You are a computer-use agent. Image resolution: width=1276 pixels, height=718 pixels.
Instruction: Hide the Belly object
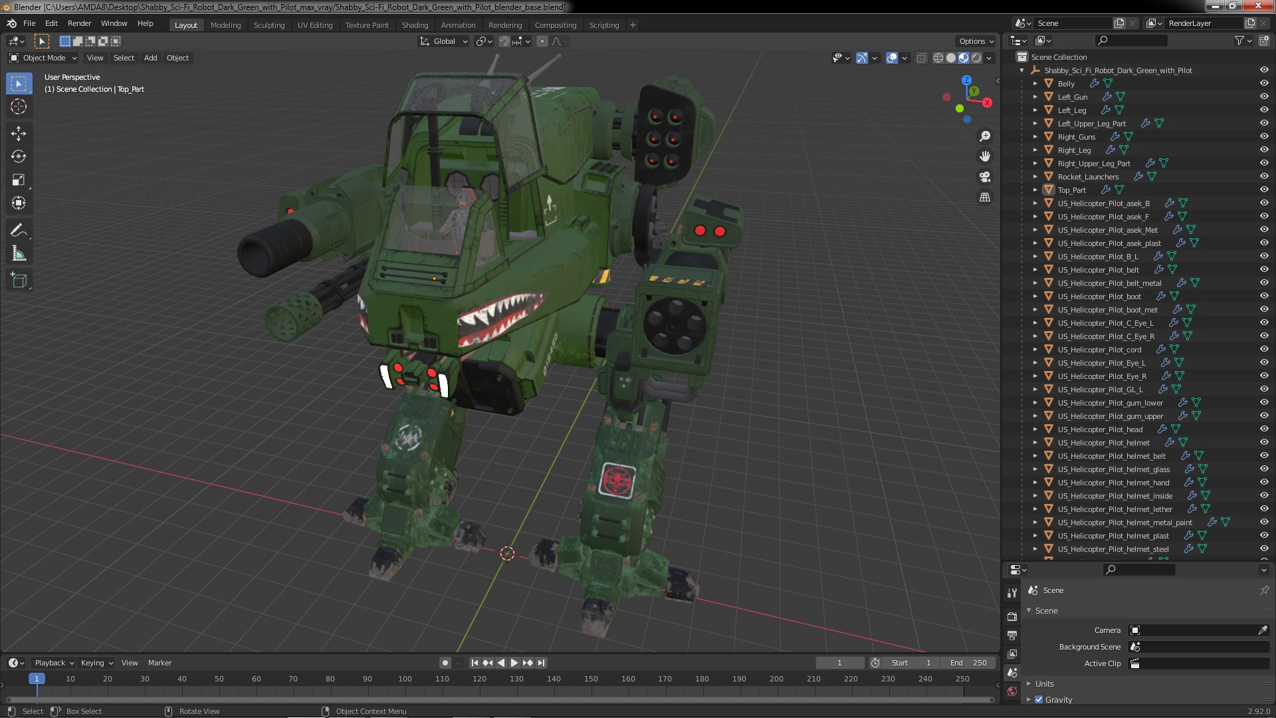coord(1263,84)
